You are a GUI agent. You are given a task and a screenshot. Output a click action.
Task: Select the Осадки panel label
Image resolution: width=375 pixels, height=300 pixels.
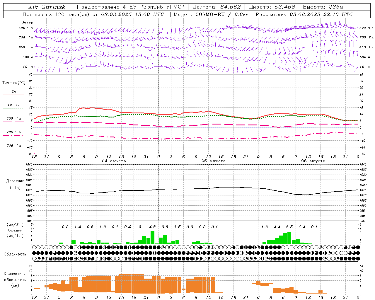[x=15, y=230]
